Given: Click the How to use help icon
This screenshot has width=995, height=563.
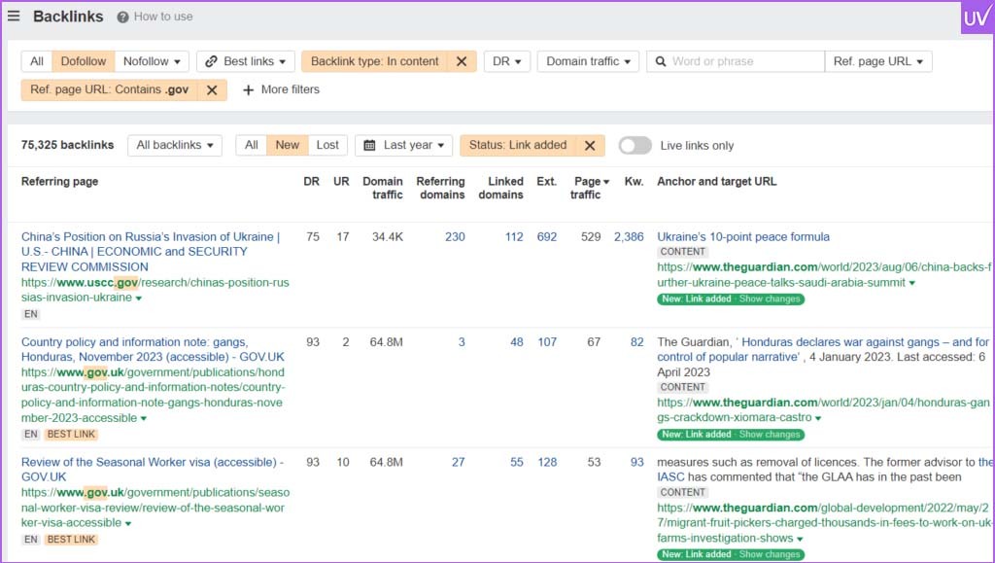Looking at the screenshot, I should [x=122, y=18].
